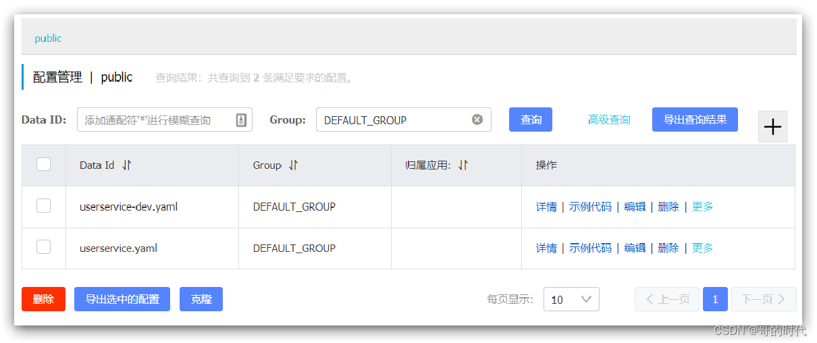Image resolution: width=817 pixels, height=343 pixels.
Task: Sort by 归属应用 column arrows
Action: (463, 165)
